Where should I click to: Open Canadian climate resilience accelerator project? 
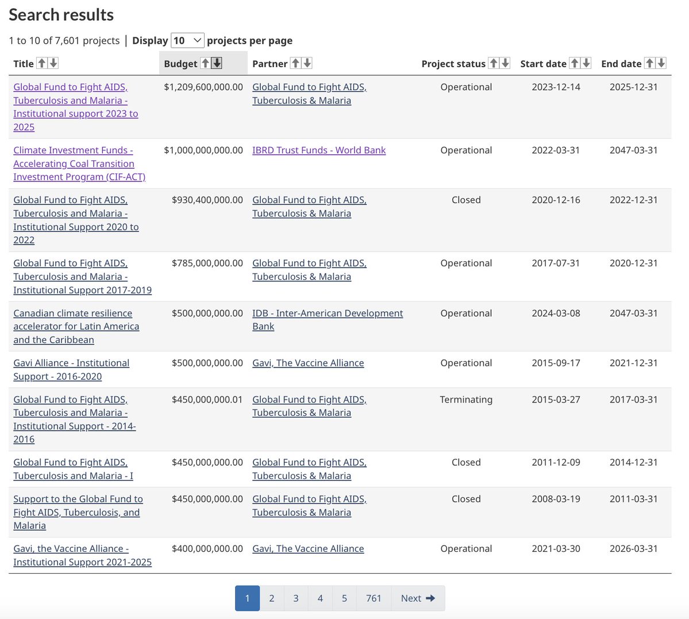click(76, 327)
